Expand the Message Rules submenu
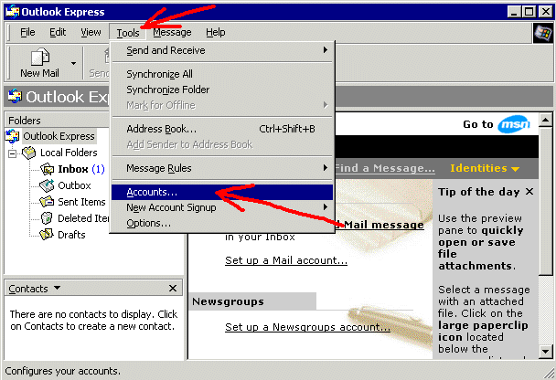The width and height of the screenshot is (556, 380). [222, 168]
